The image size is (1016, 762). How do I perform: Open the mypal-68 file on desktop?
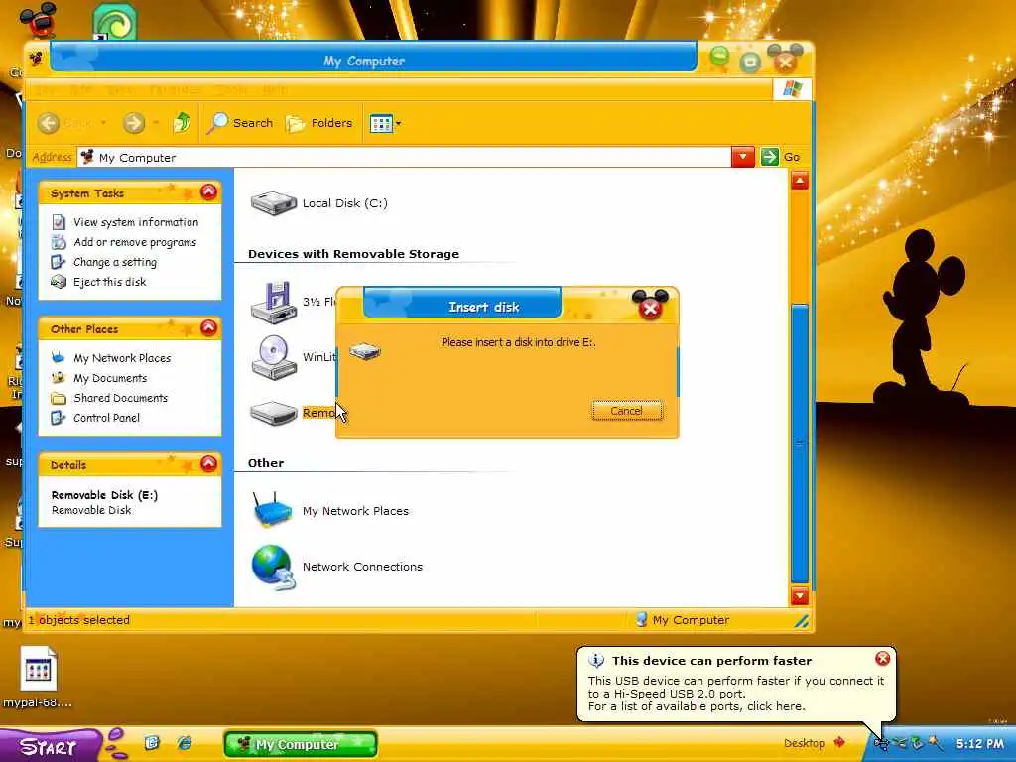(38, 677)
